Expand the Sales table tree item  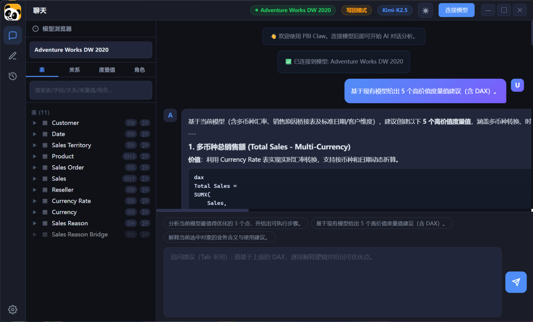coord(35,179)
